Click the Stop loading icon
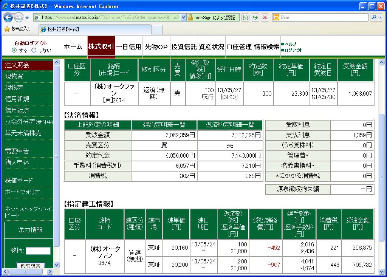 265,17
